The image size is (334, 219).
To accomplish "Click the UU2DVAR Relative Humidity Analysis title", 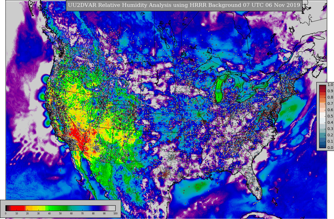I will point(184,5).
